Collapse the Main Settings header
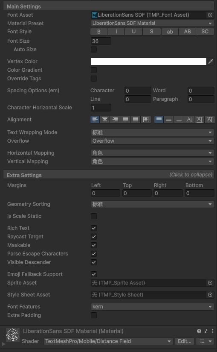Image resolution: width=217 pixels, height=352 pixels. 108,6
